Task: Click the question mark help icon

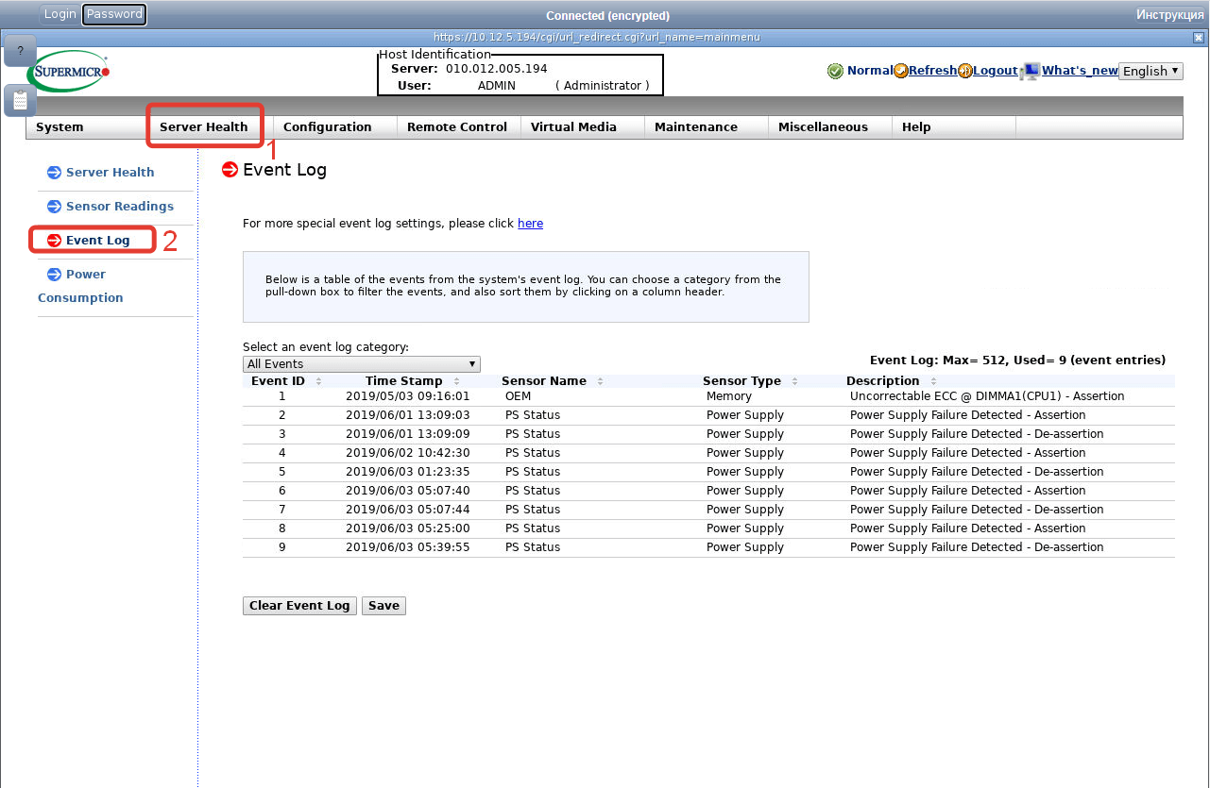Action: click(x=20, y=51)
